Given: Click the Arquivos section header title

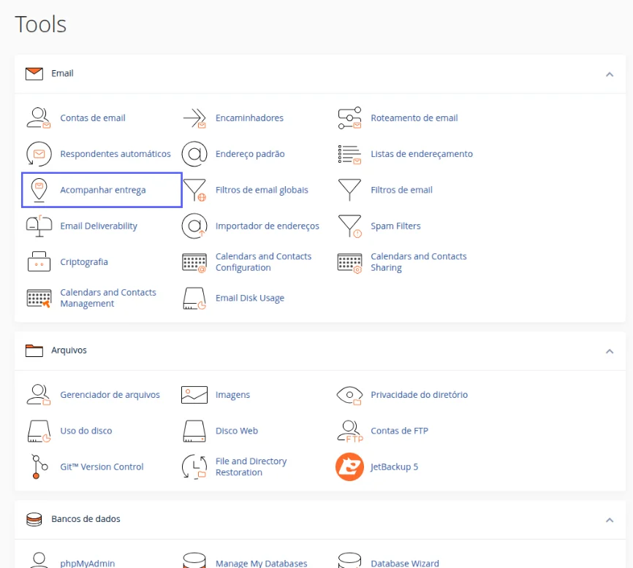Looking at the screenshot, I should pos(69,350).
